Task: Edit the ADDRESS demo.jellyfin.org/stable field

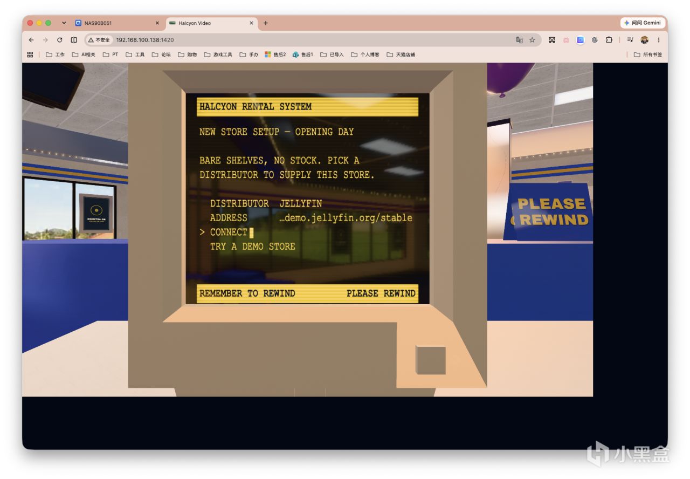Action: (x=311, y=218)
